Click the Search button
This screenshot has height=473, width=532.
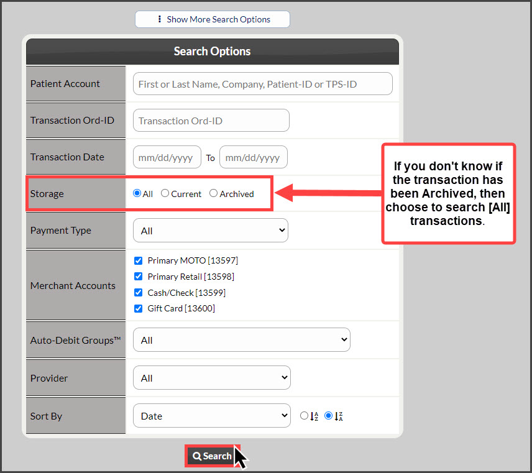pos(212,456)
